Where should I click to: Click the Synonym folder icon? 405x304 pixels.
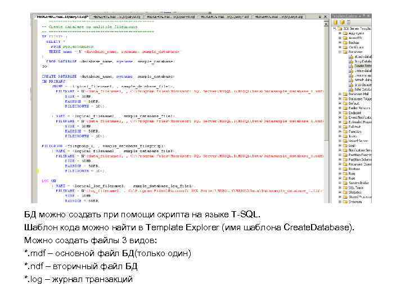pyautogui.click(x=345, y=202)
